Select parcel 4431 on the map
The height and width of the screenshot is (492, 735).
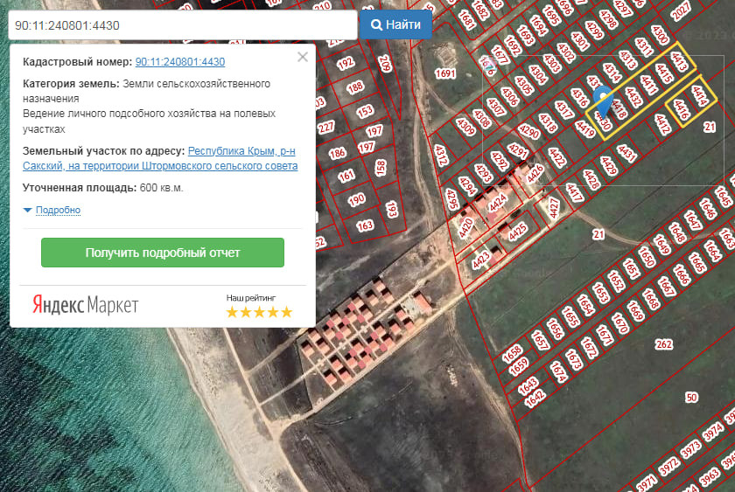626,153
